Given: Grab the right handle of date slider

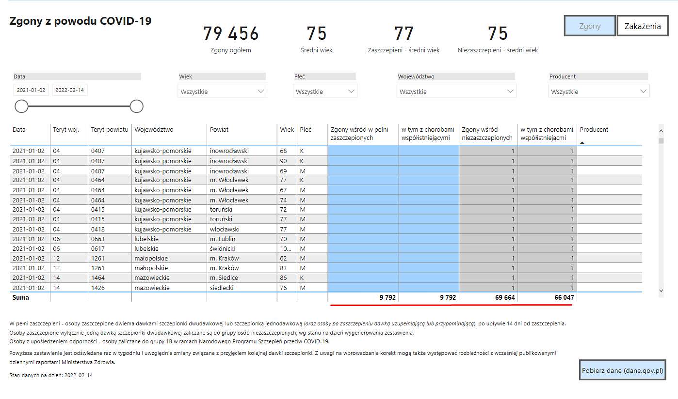Looking at the screenshot, I should pyautogui.click(x=137, y=106).
